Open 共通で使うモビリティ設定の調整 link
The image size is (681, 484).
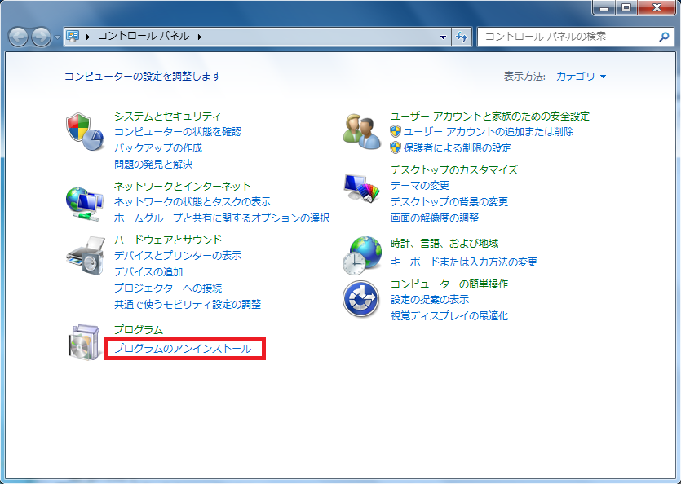pos(188,304)
